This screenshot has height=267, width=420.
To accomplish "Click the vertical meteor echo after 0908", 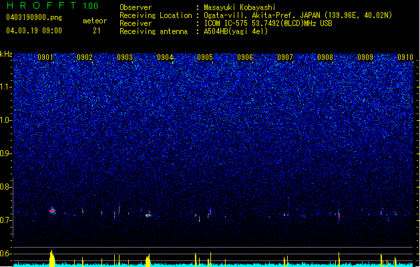I will pos(339,215).
